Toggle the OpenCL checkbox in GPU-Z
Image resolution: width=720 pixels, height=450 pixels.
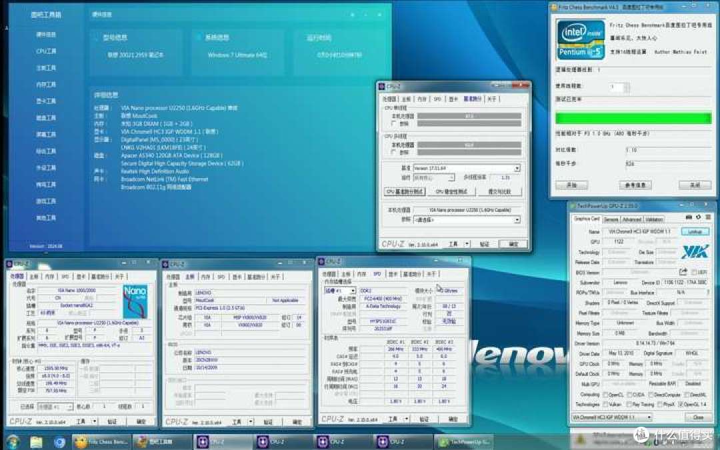coord(605,395)
